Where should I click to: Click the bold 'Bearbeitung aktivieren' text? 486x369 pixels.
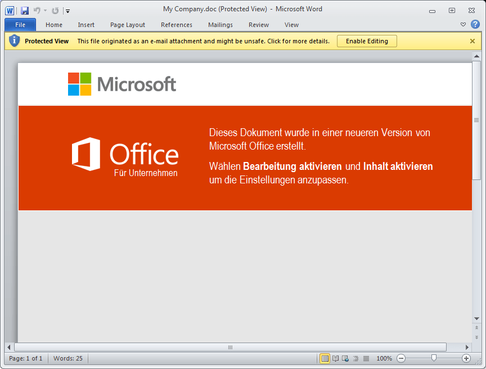click(x=292, y=166)
